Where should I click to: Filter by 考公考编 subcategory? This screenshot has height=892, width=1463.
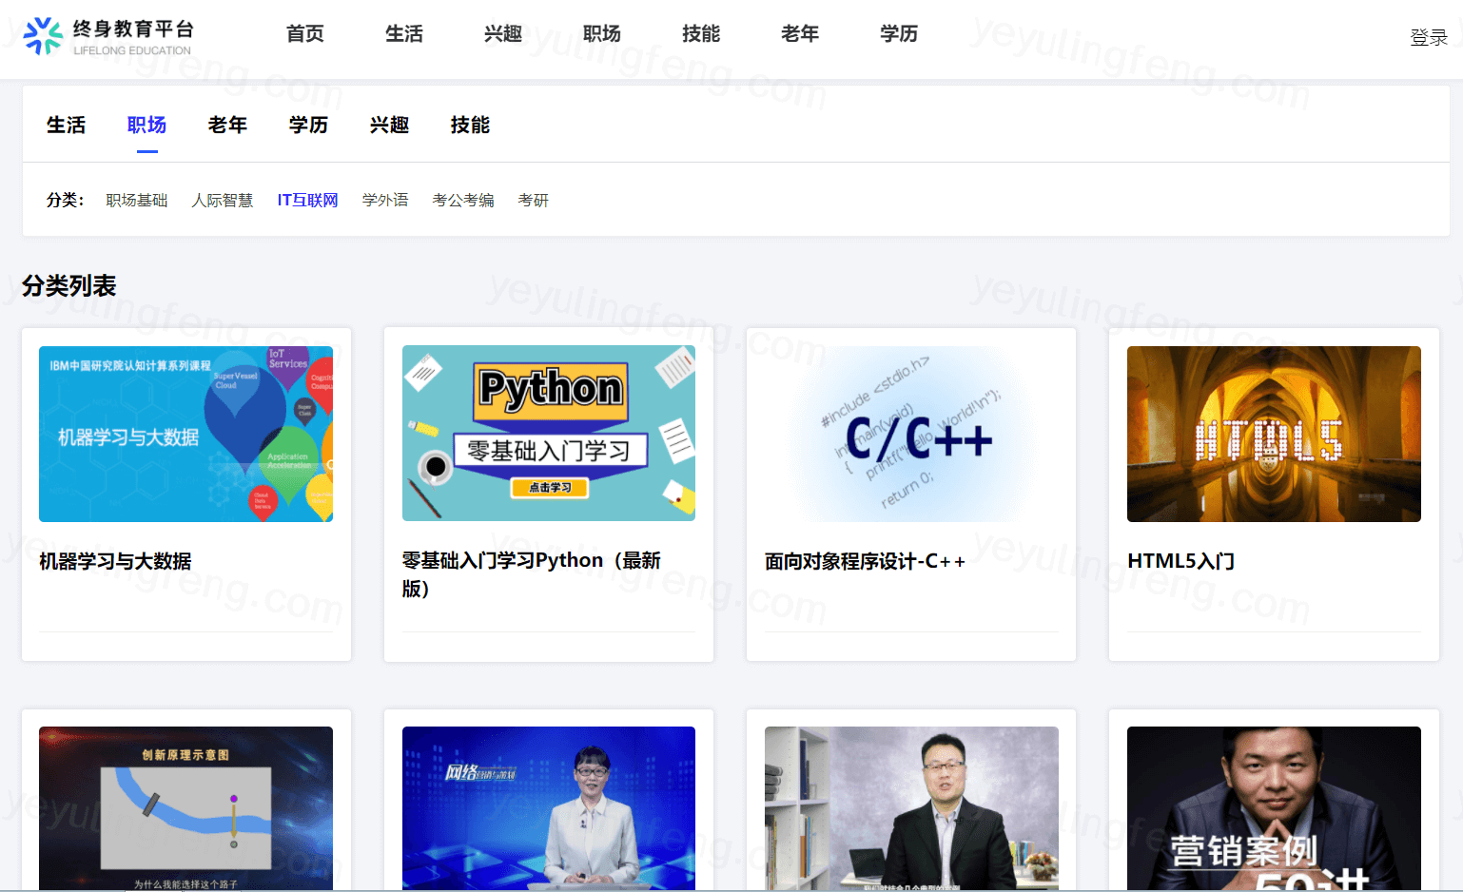(x=462, y=200)
